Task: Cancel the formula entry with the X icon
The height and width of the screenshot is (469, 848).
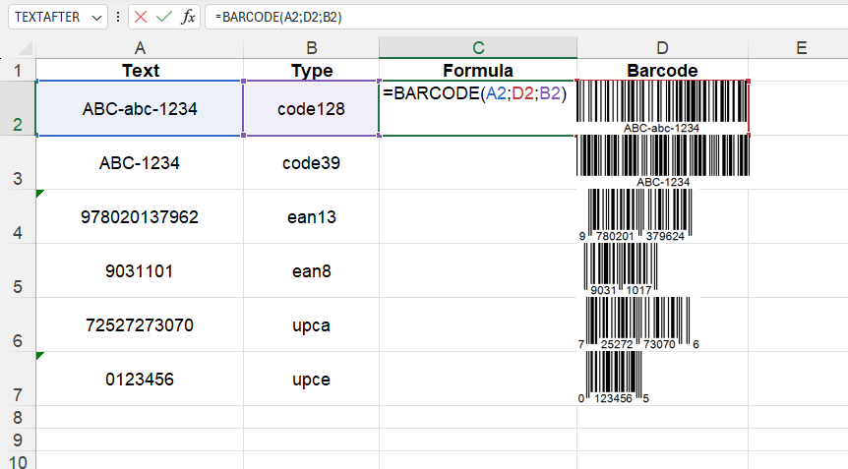Action: pyautogui.click(x=141, y=17)
